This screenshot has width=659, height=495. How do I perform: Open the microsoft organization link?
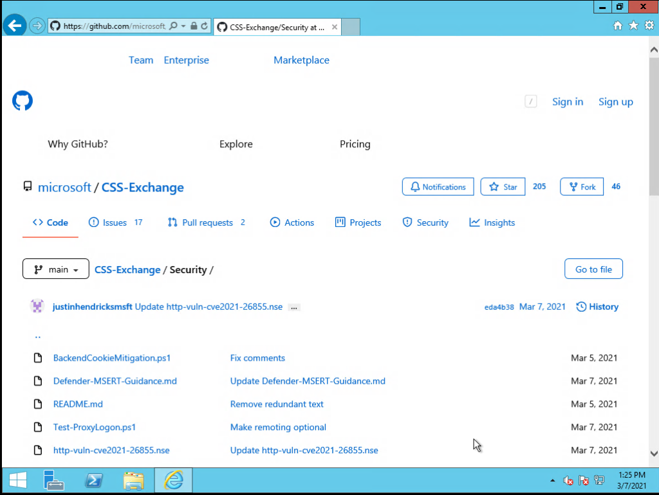click(64, 187)
